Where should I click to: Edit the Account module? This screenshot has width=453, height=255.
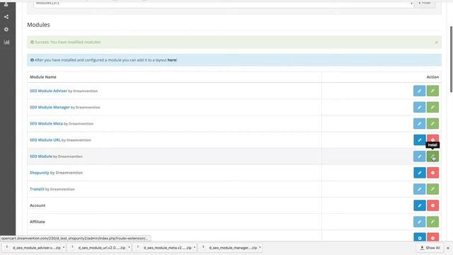[x=419, y=205]
